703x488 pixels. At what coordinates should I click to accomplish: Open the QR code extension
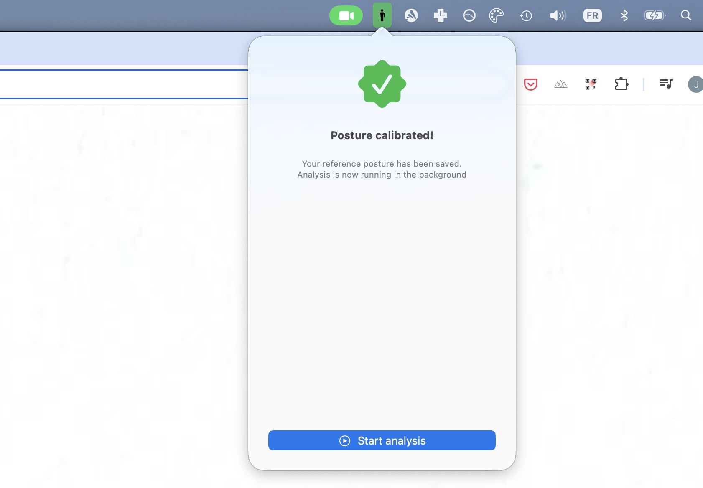pyautogui.click(x=591, y=84)
